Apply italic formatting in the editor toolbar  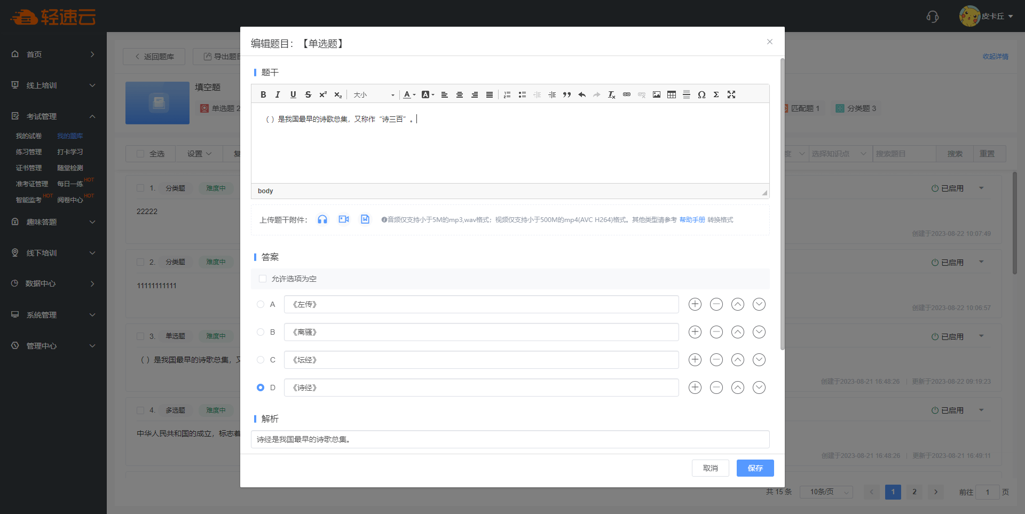tap(278, 94)
